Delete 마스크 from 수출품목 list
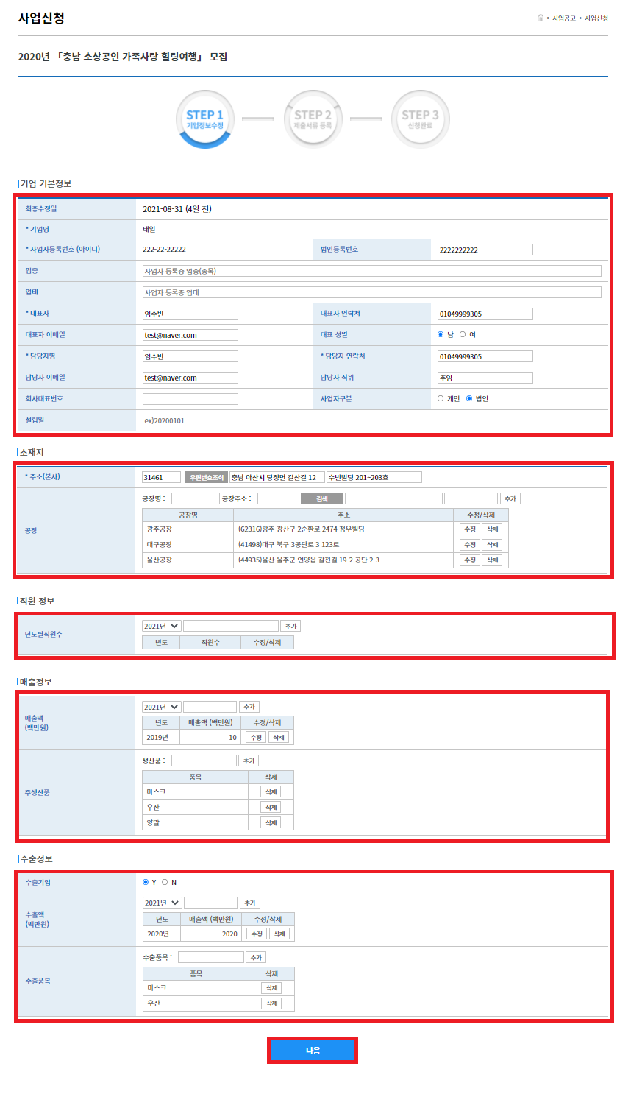The width and height of the screenshot is (631, 1097). [272, 988]
